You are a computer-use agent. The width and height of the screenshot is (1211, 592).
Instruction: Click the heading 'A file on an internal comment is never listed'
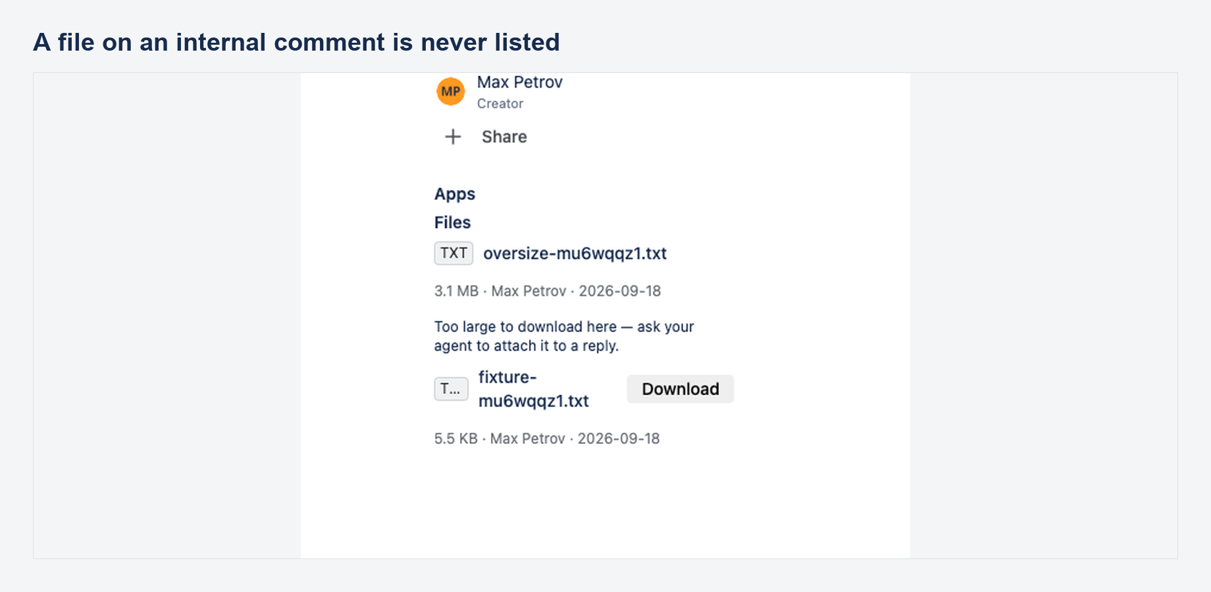click(296, 42)
